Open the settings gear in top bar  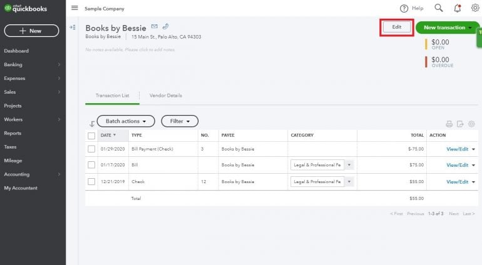point(474,8)
